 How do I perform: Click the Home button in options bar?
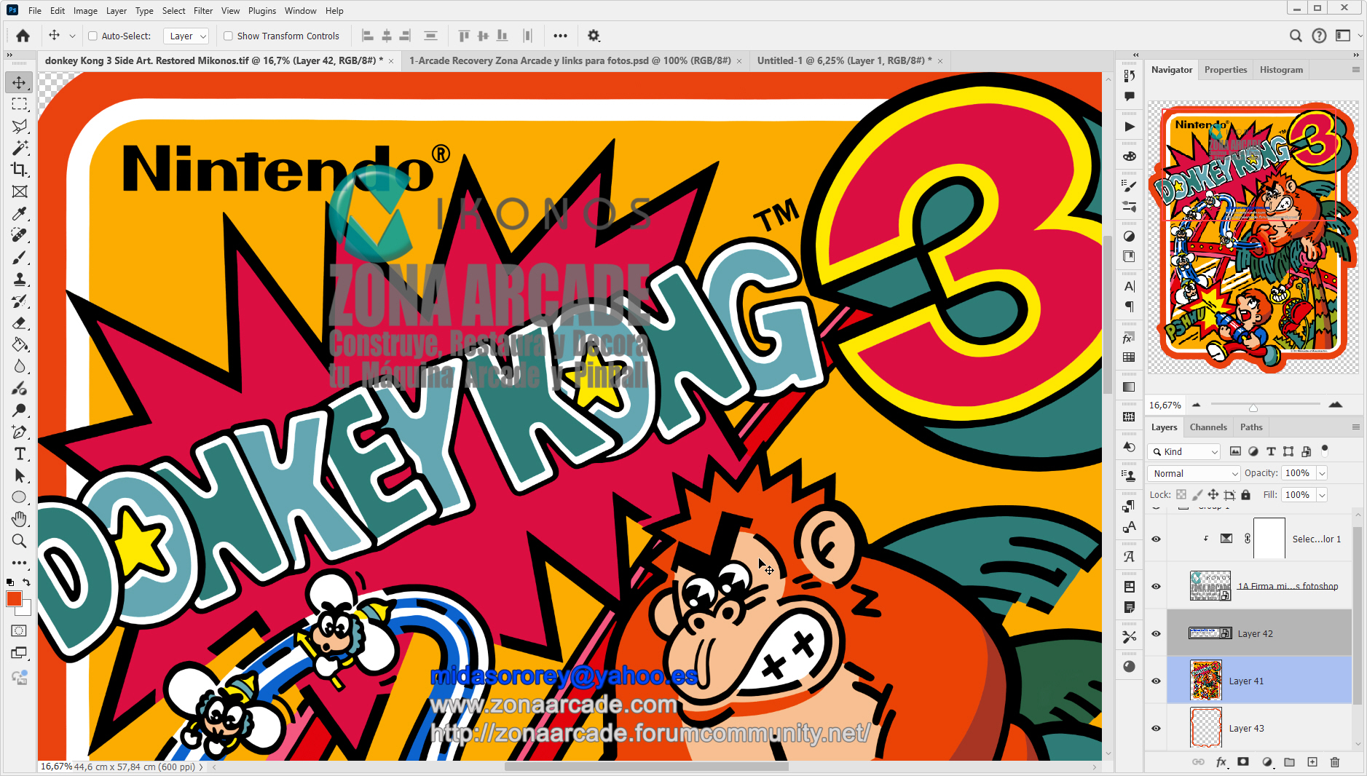point(23,36)
